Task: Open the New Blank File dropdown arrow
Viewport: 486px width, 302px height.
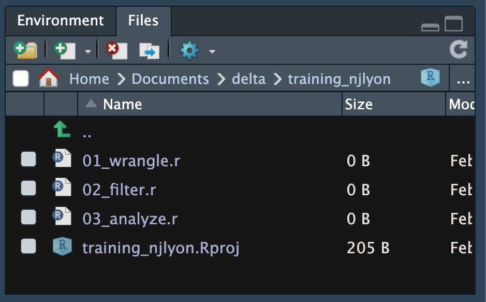Action: pos(87,51)
